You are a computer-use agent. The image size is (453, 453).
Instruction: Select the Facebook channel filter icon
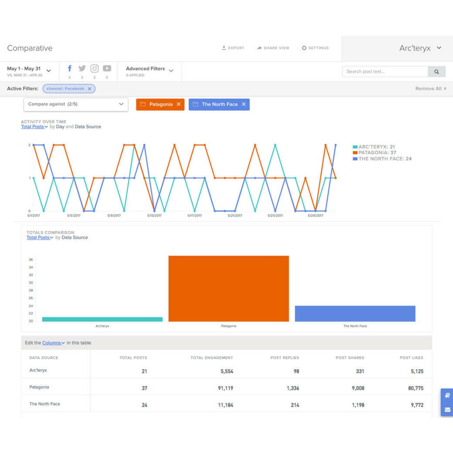69,68
